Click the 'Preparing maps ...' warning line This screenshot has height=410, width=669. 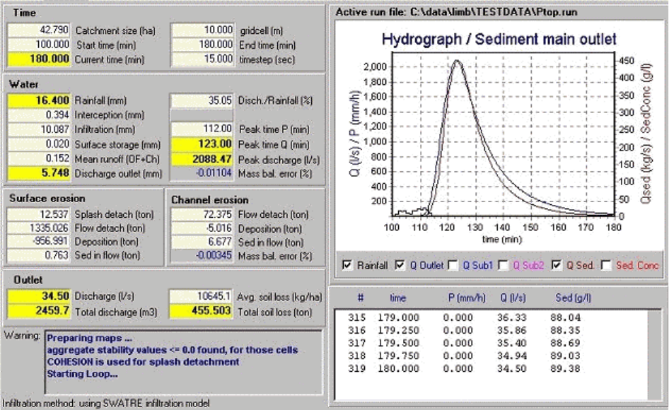click(89, 339)
